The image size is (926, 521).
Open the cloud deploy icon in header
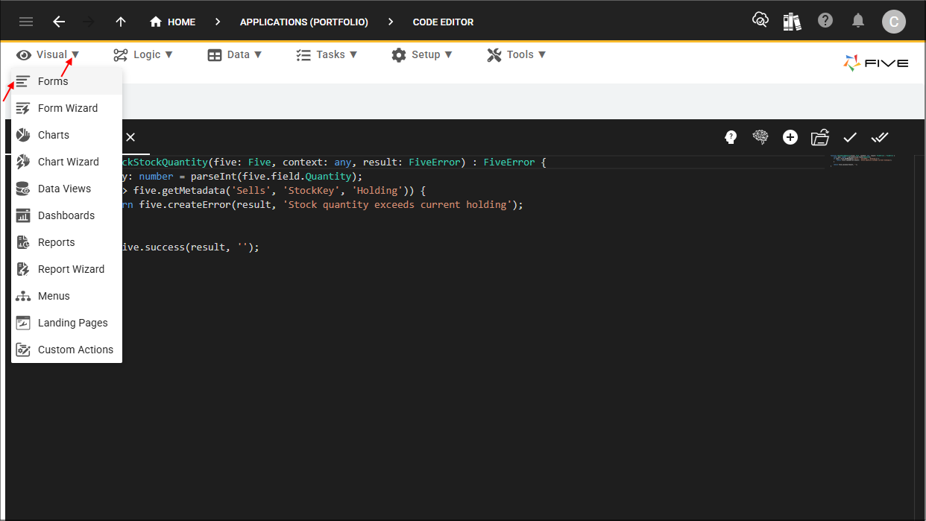coord(760,21)
